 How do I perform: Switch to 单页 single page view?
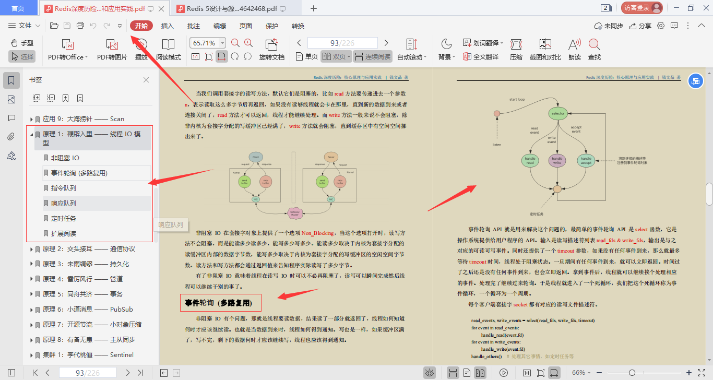click(306, 56)
